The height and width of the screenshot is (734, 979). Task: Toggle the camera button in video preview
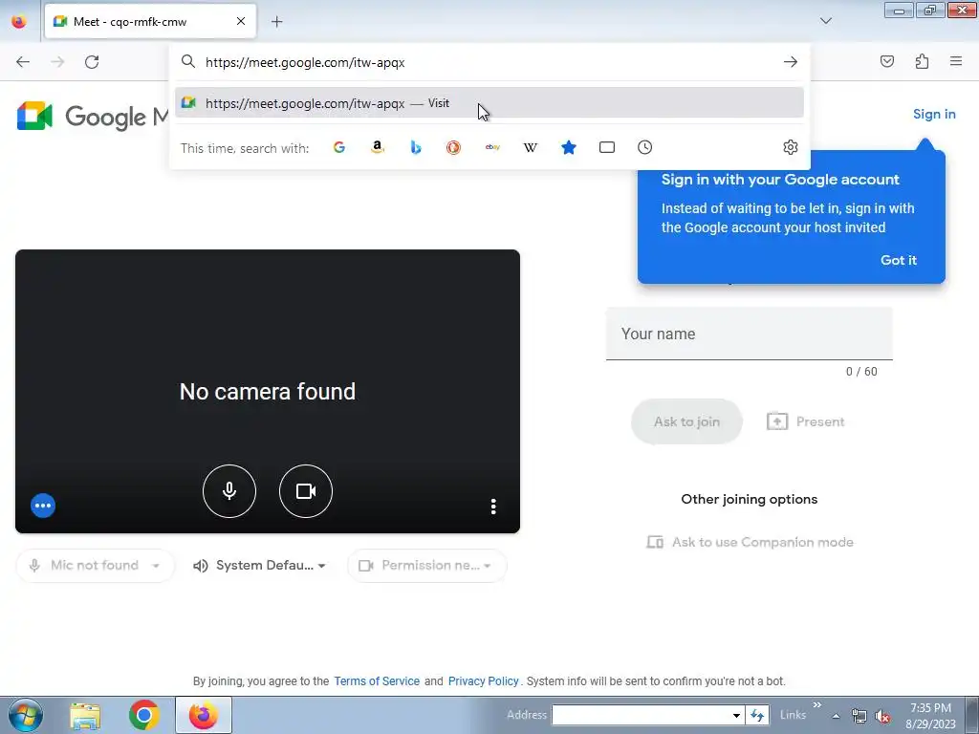point(306,491)
